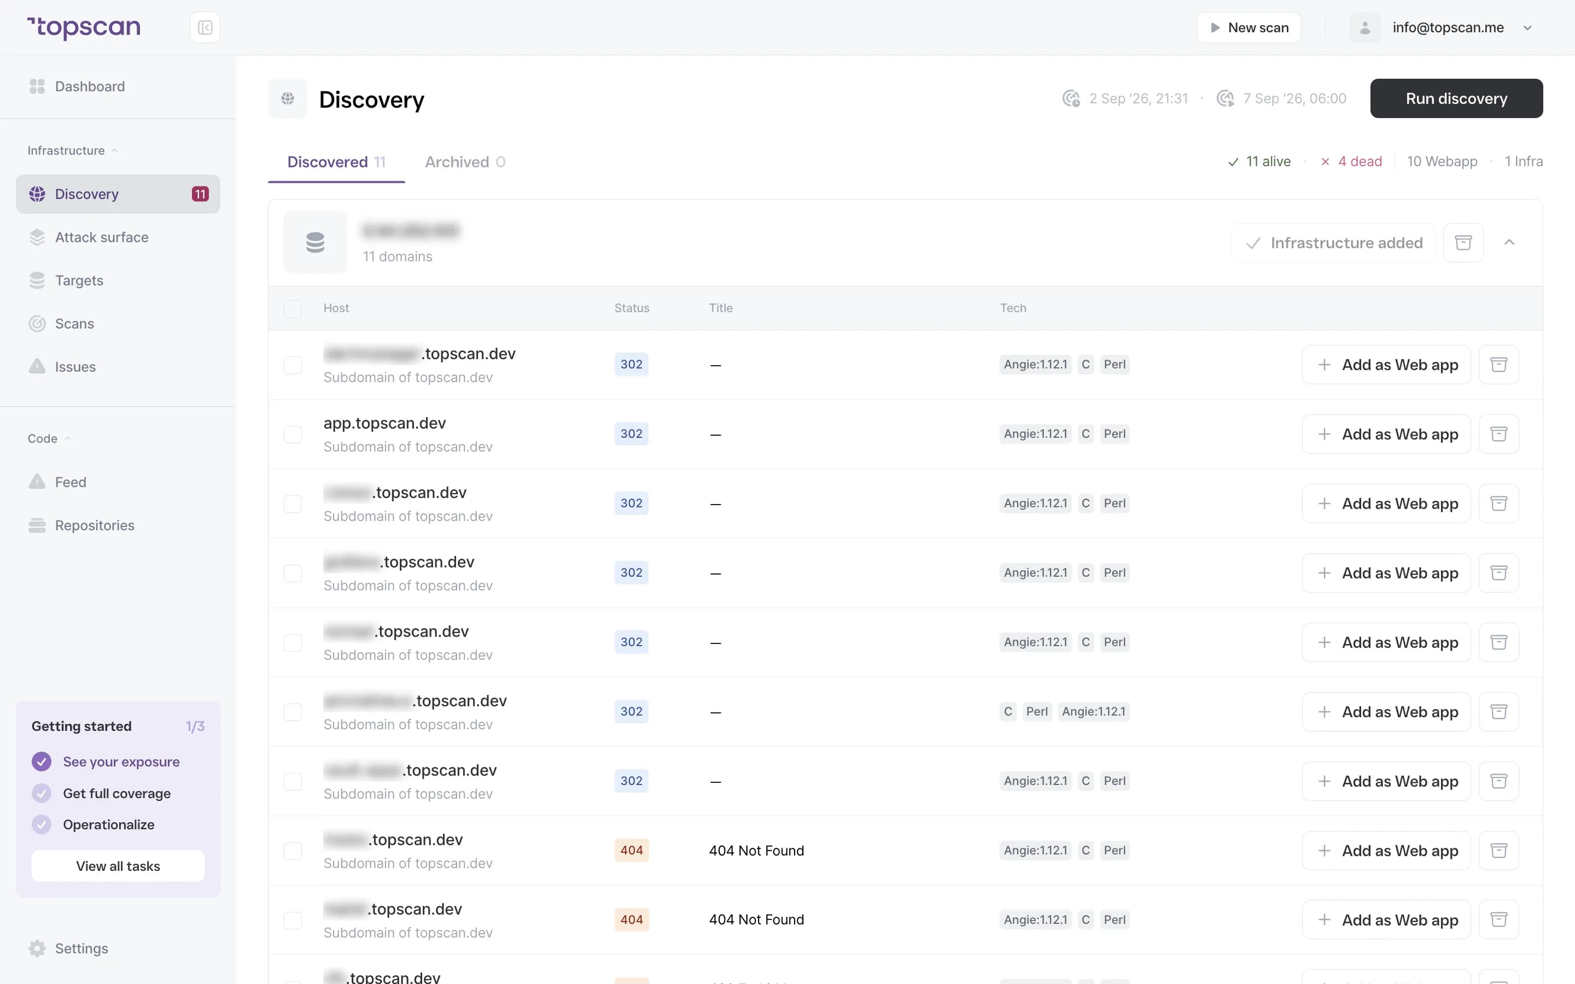This screenshot has width=1575, height=984.
Task: Click the Issues warning triangle icon
Action: tap(37, 366)
